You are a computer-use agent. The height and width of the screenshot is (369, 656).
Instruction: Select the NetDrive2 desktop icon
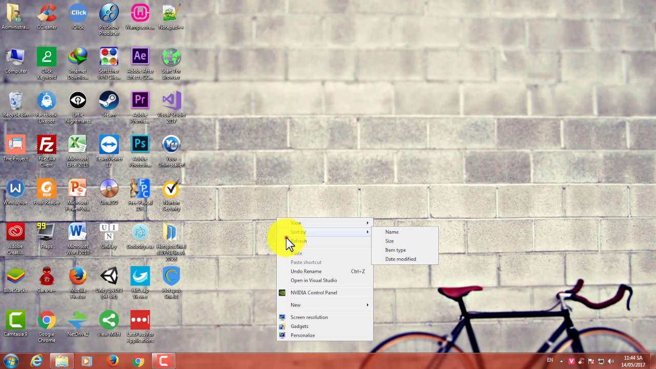click(78, 324)
